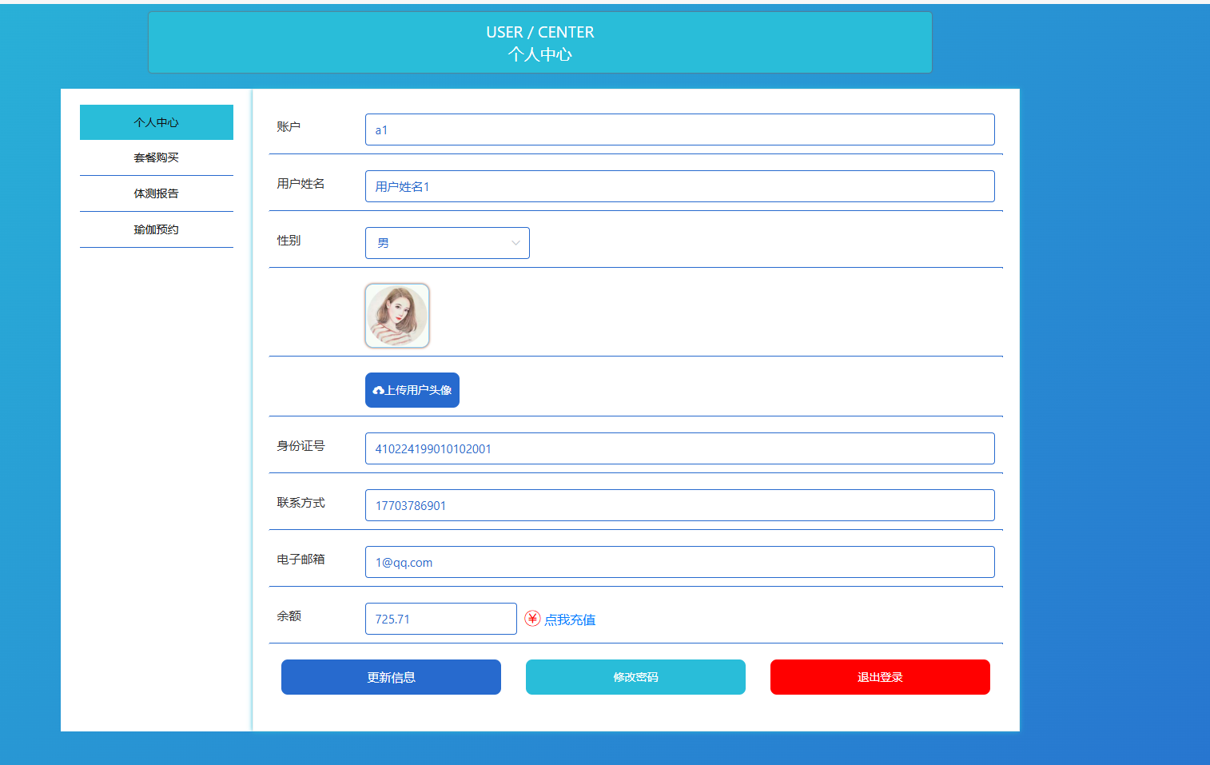
Task: Open the 点我充值 recharge link
Action: point(570,620)
